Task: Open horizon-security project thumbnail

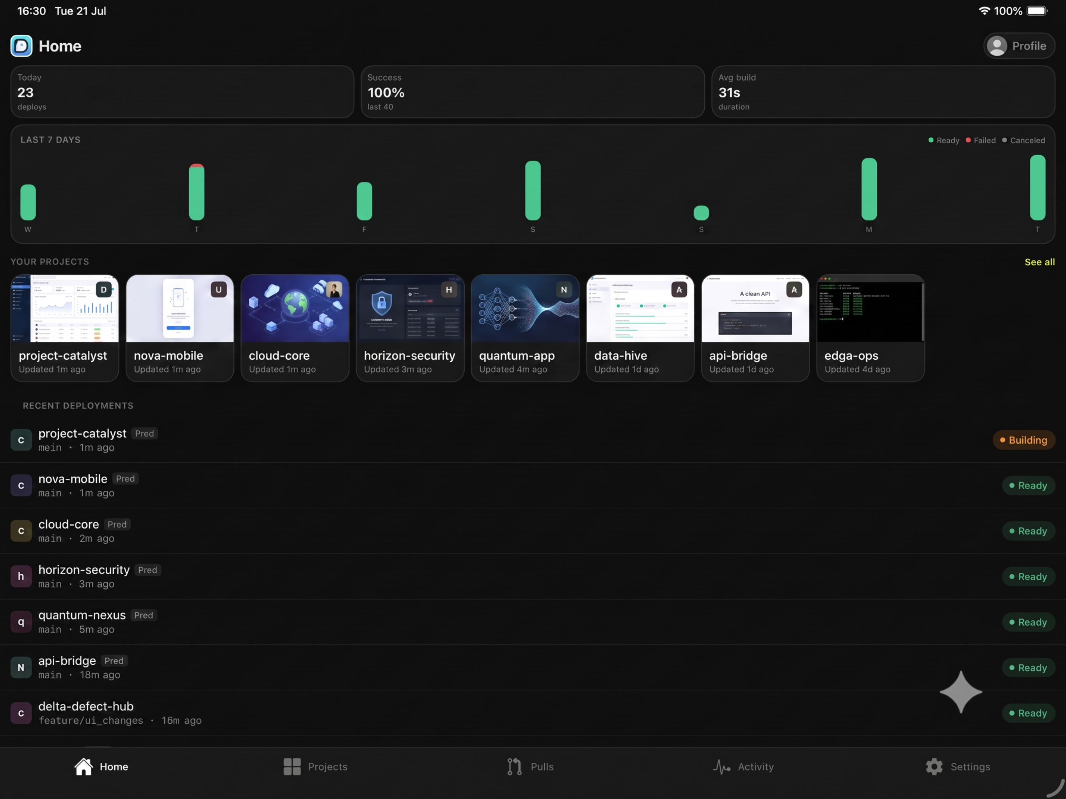Action: pos(410,309)
